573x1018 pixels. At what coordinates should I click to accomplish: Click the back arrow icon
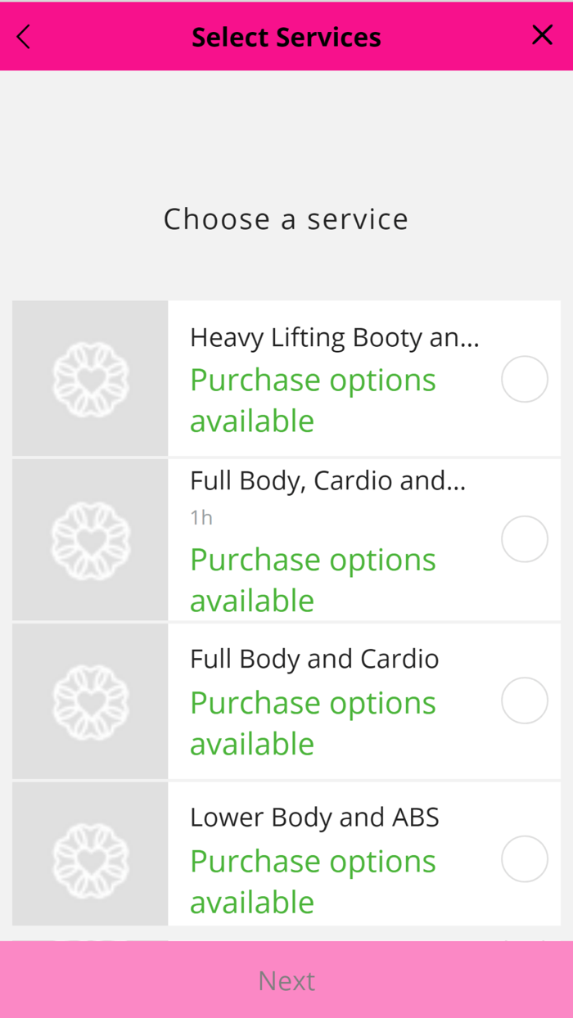coord(22,36)
